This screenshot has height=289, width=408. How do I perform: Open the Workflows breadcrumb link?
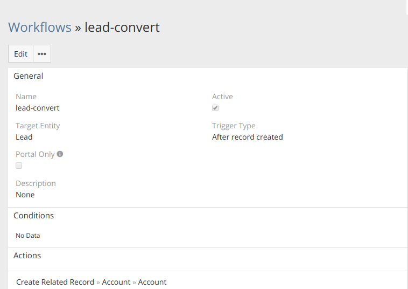point(40,27)
